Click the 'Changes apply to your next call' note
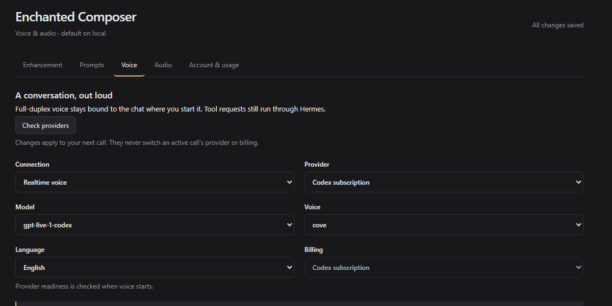 point(137,142)
